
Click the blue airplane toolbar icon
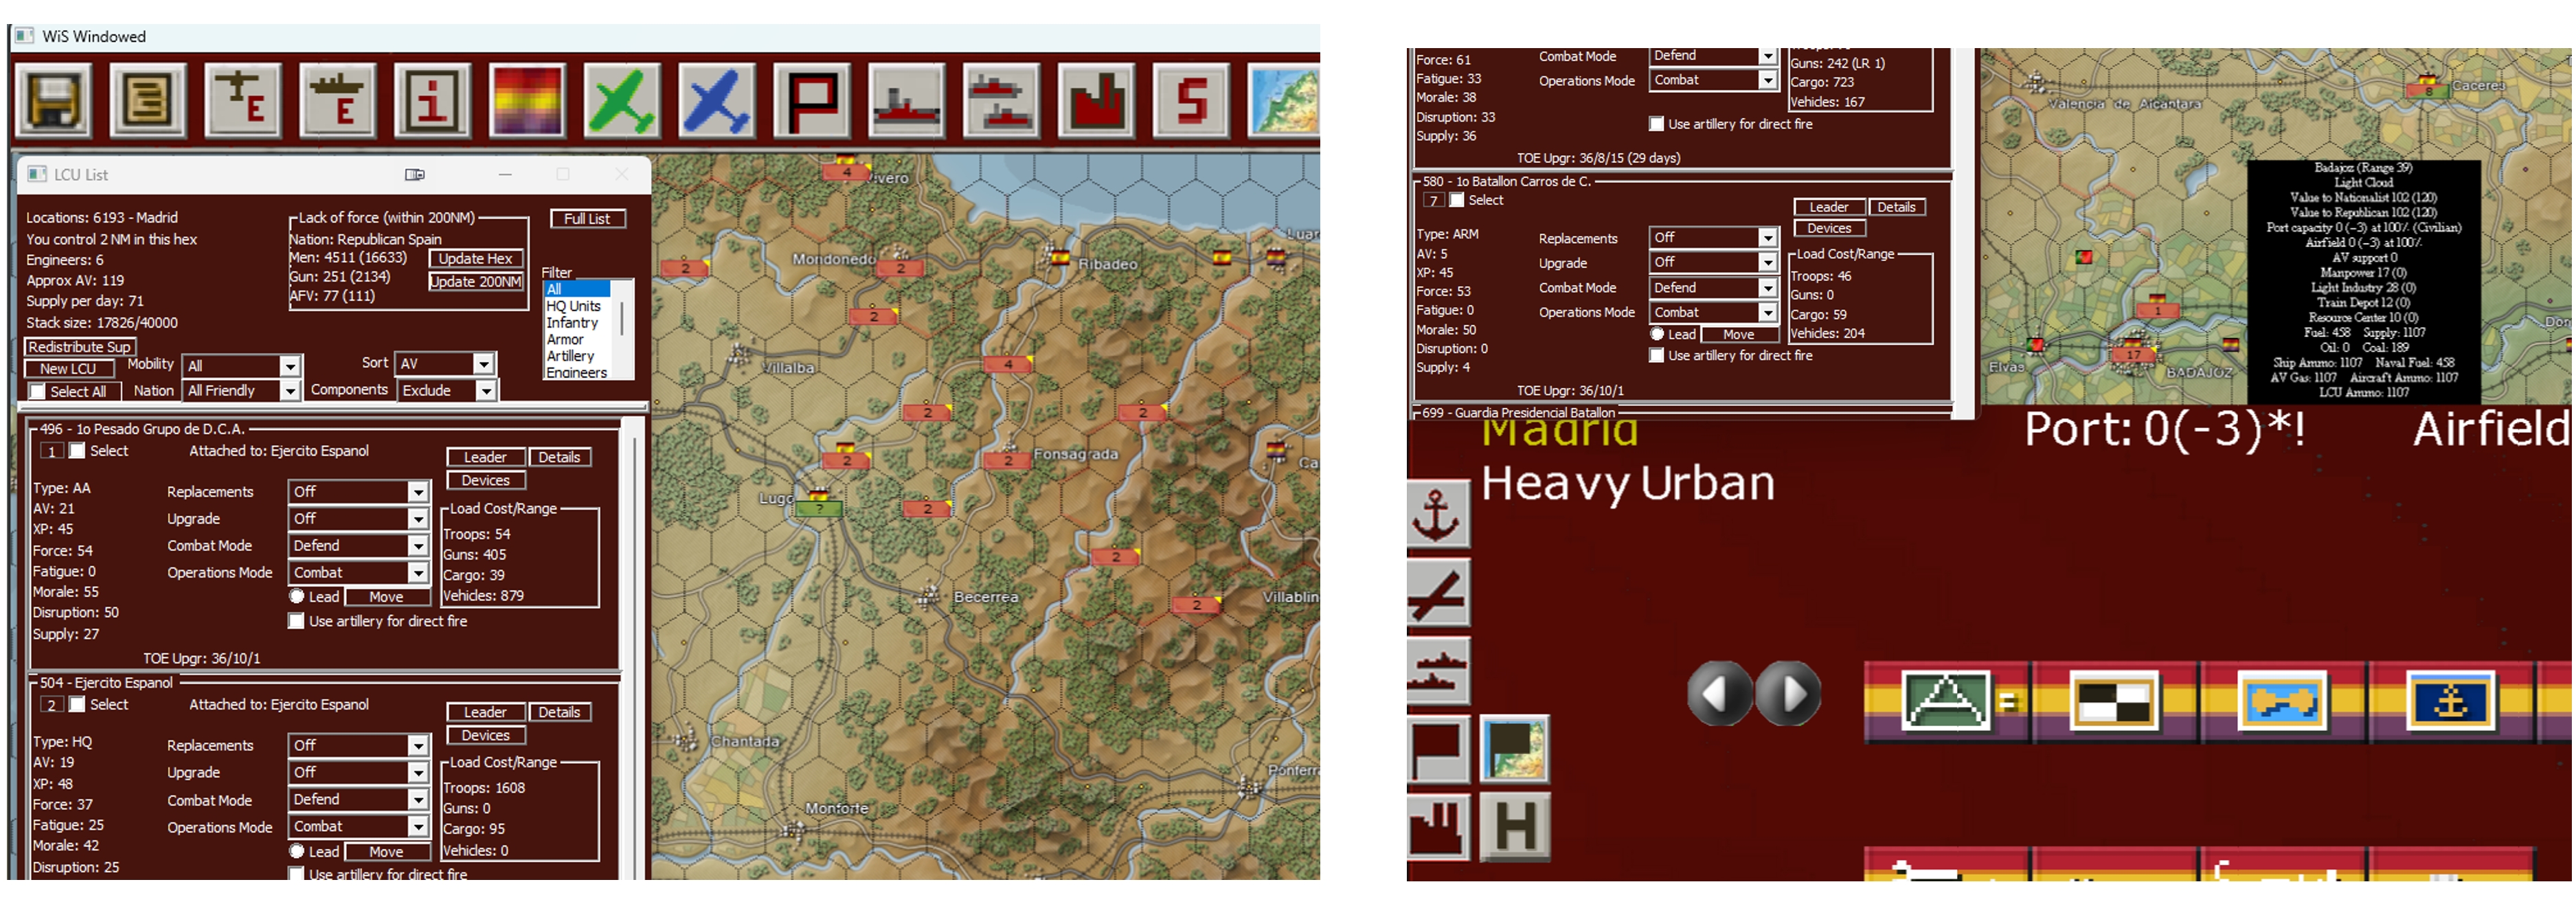[x=716, y=100]
